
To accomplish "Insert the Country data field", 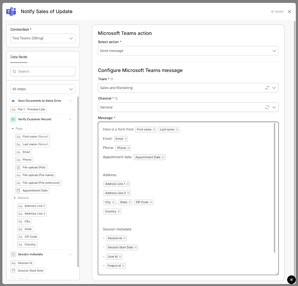I will click(27, 245).
